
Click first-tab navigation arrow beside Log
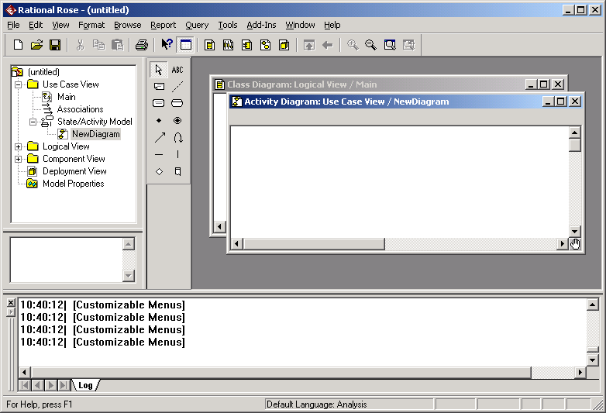point(25,385)
